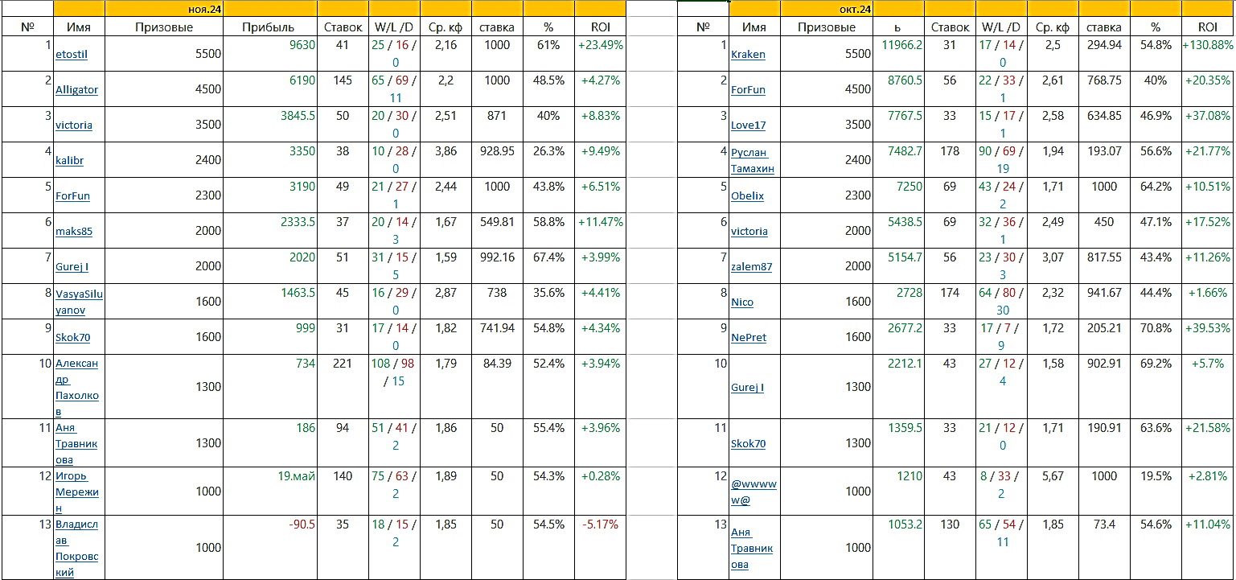Select the stake cell 84.39
Screen dimensions: 1236x580
pyautogui.click(x=497, y=387)
